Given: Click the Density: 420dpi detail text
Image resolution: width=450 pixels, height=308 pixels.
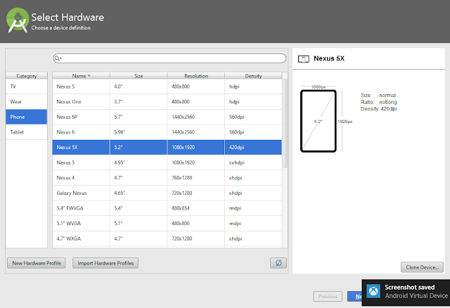Looking at the screenshot, I should [x=378, y=109].
